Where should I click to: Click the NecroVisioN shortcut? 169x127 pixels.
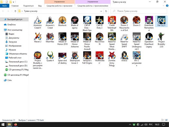tap(100, 39)
